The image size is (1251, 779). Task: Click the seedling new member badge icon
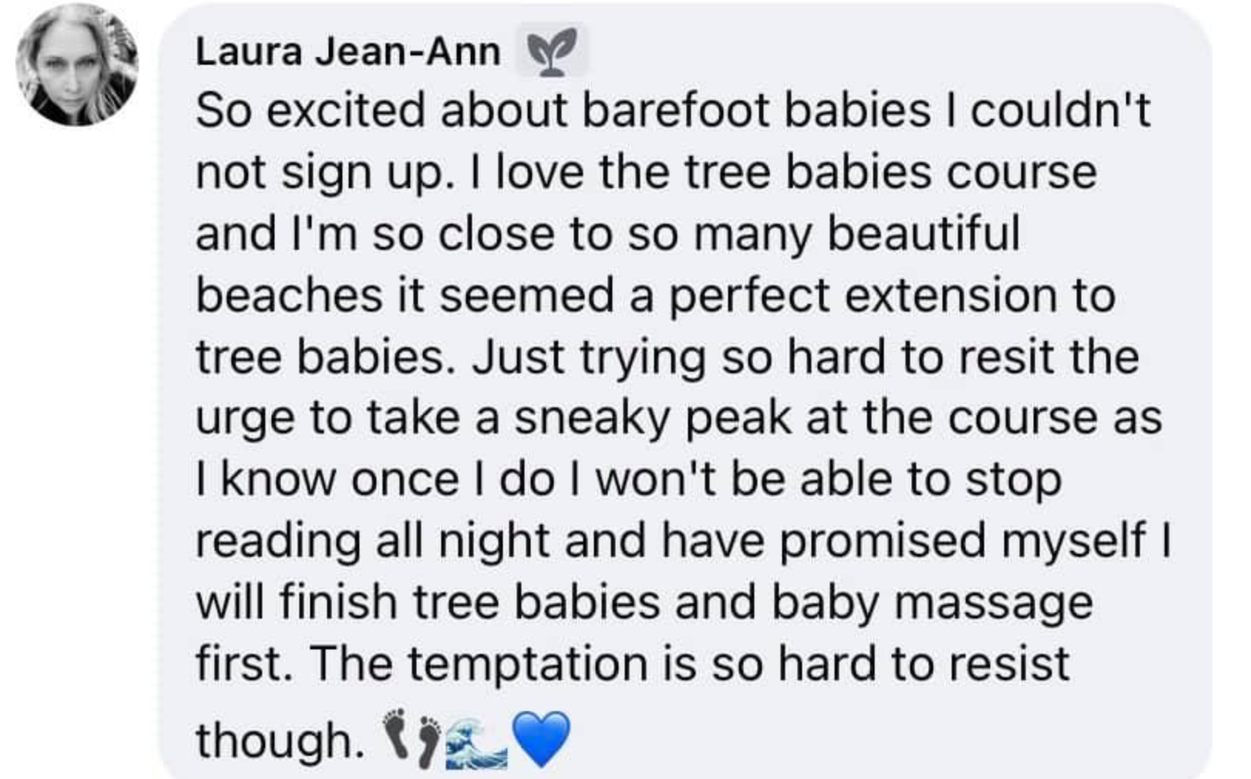(x=551, y=51)
